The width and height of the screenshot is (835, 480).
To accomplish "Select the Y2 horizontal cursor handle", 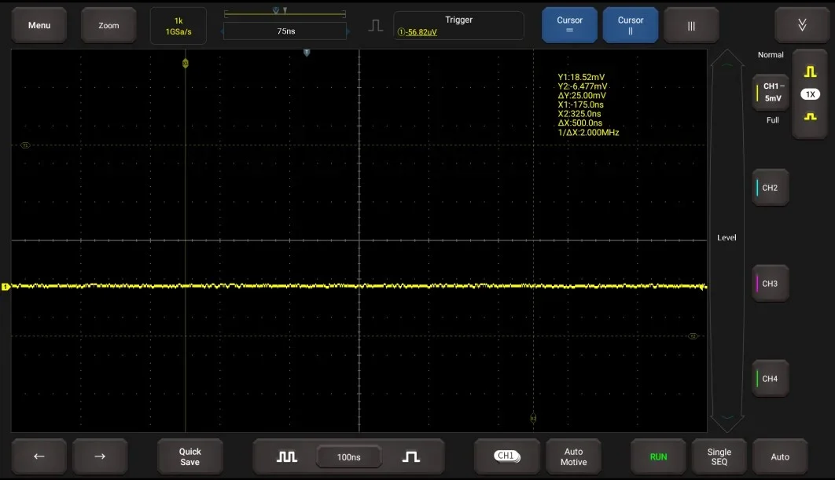I will point(693,335).
